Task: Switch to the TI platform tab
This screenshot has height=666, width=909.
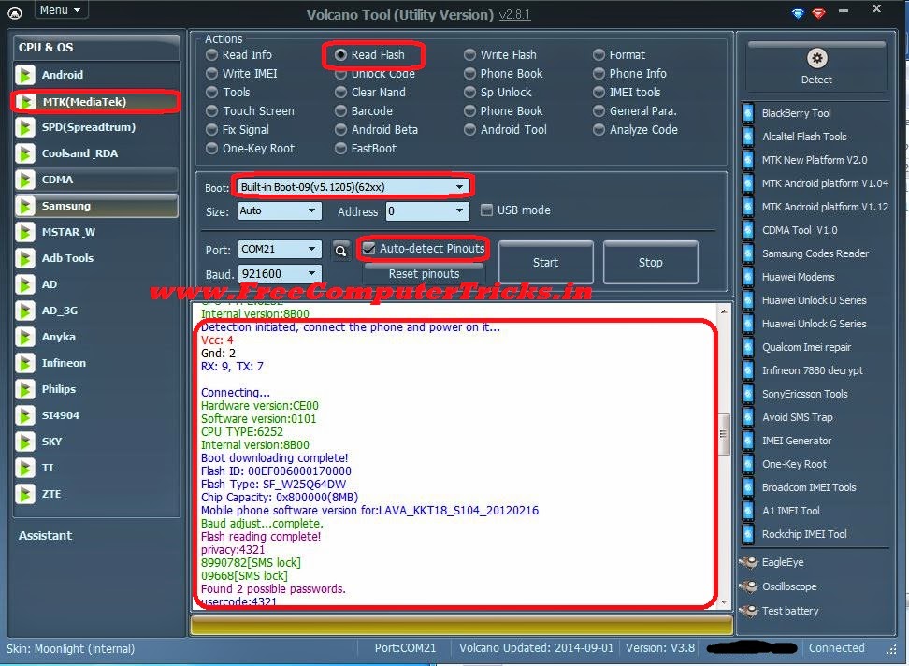Action: tap(96, 468)
